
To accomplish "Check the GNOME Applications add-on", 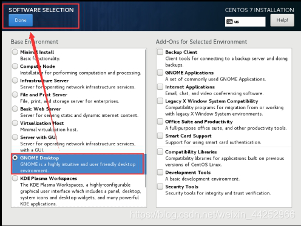I will tap(160, 72).
